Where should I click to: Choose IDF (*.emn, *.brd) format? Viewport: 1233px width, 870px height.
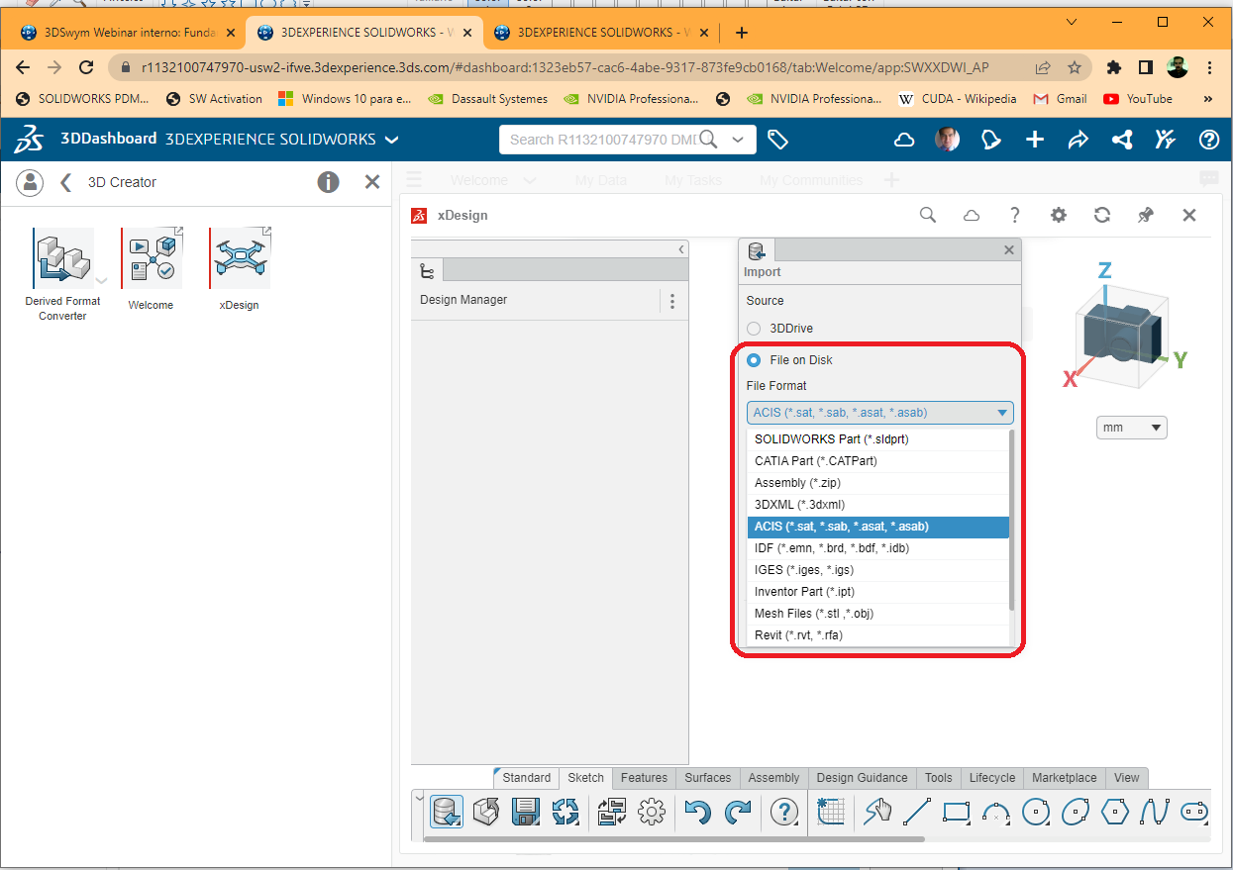tap(877, 548)
